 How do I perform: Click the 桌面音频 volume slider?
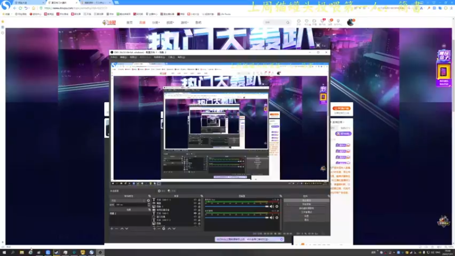(237, 218)
